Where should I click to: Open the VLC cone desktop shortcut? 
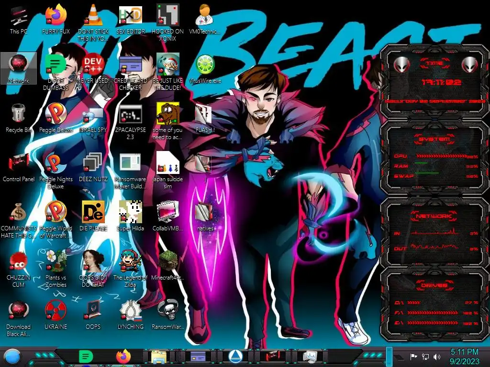[x=93, y=22]
